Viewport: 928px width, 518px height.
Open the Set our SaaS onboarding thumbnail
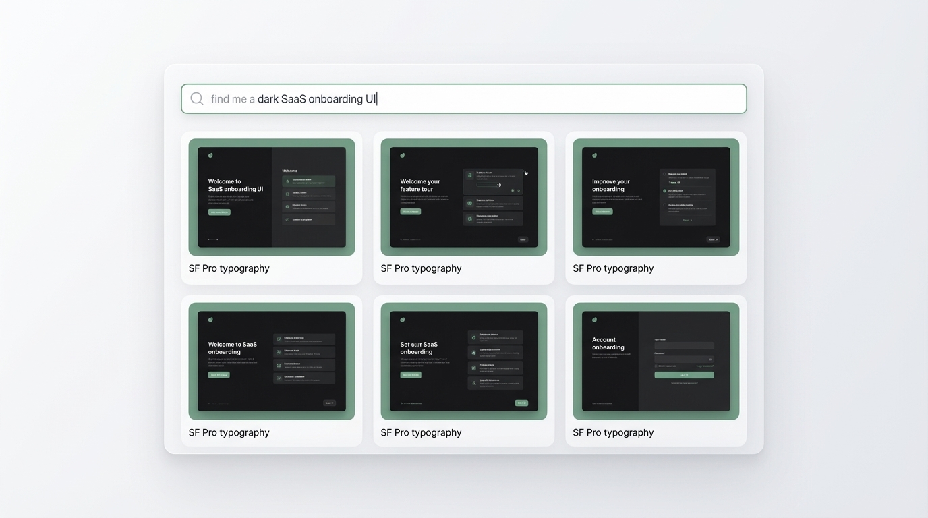tap(463, 361)
